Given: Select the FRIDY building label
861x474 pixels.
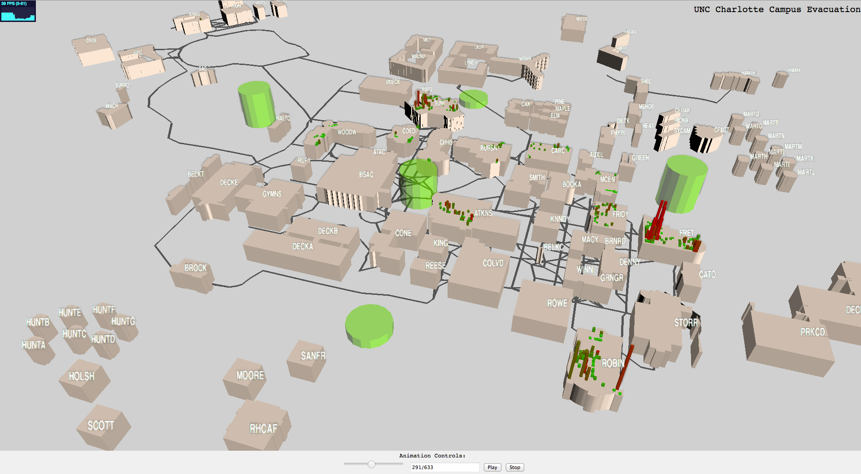Looking at the screenshot, I should [620, 215].
